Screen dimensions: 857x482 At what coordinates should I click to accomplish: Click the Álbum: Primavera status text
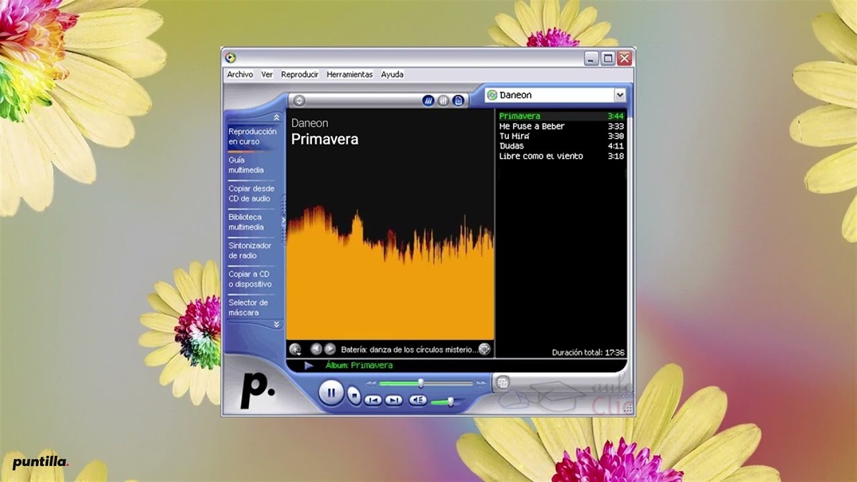(x=359, y=366)
